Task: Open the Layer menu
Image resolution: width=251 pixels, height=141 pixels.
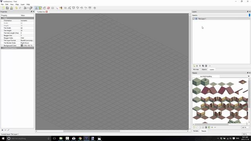Action: coord(23,4)
